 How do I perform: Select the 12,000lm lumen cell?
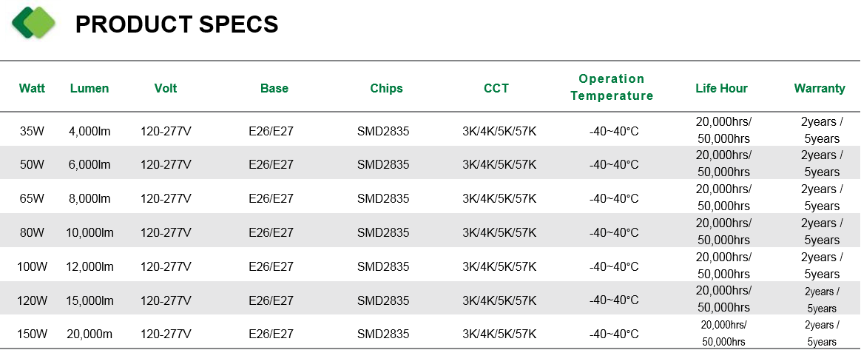[90, 267]
